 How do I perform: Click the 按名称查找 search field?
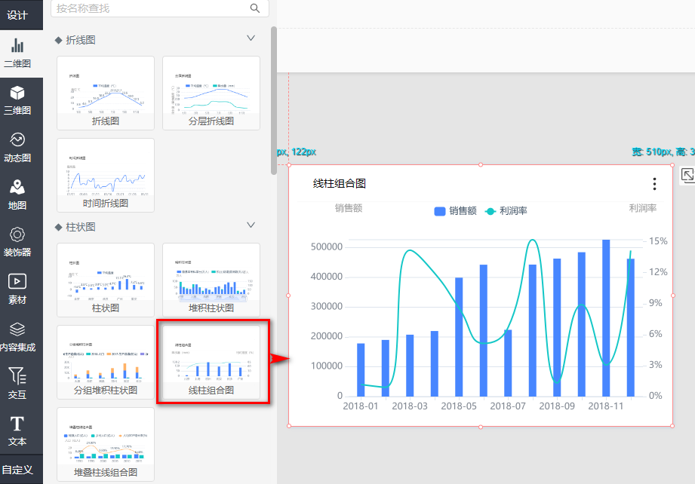click(x=151, y=8)
